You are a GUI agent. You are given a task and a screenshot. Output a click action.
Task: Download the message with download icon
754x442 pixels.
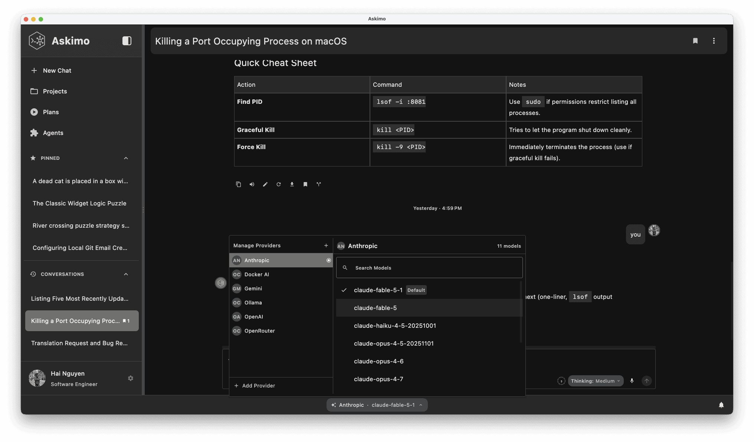point(292,184)
